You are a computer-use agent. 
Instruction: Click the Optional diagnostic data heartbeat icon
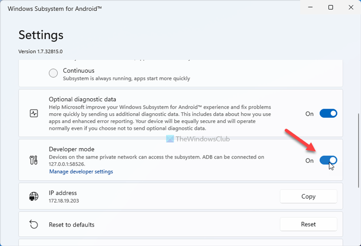(x=34, y=113)
